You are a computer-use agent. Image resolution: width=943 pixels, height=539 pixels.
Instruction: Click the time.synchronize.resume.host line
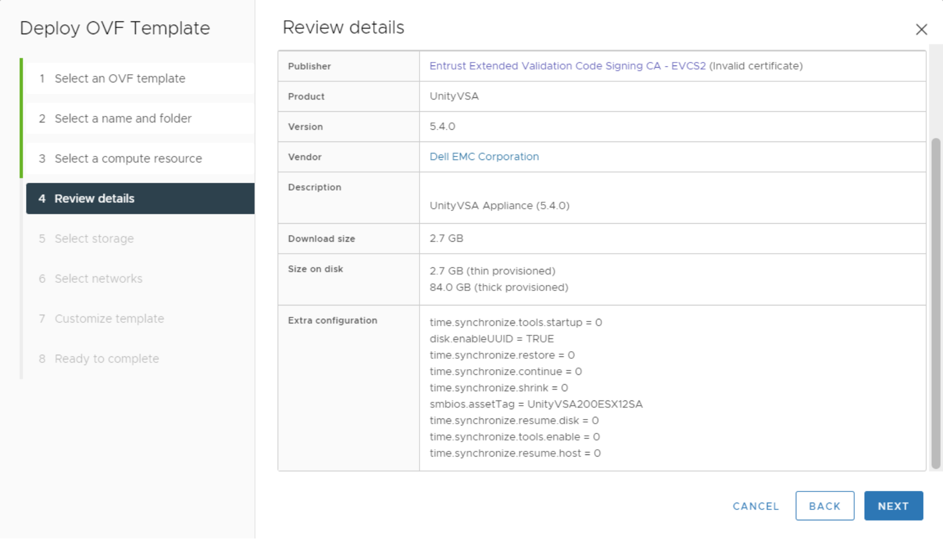[x=515, y=453]
